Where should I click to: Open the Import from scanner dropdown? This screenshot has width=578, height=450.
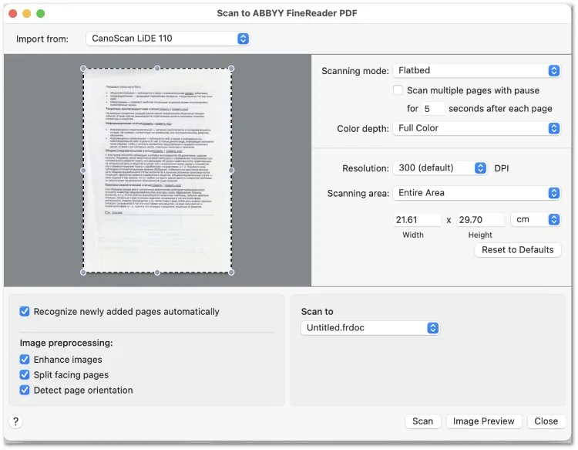pyautogui.click(x=168, y=39)
